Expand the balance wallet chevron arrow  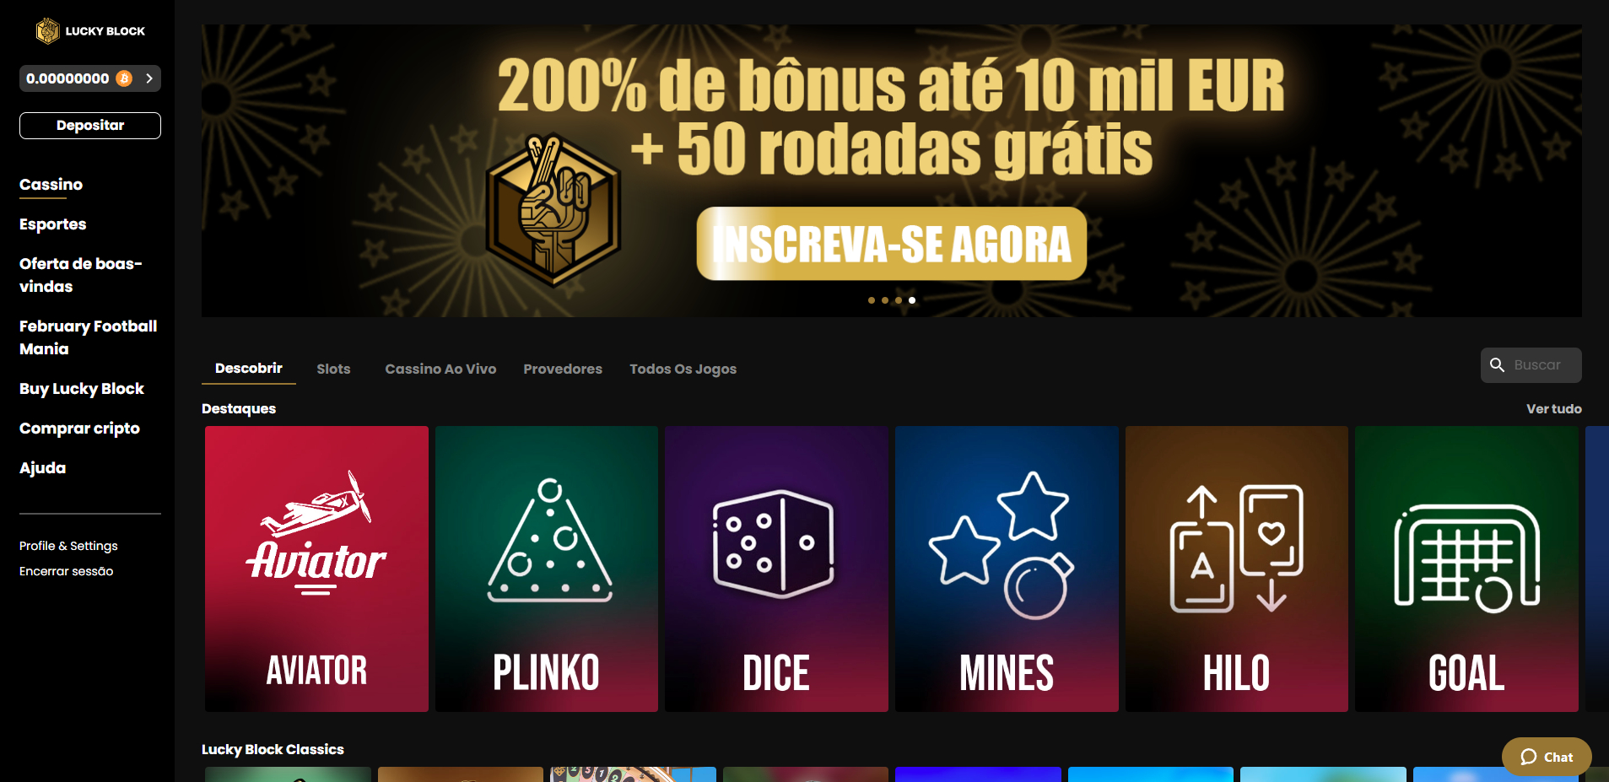tap(149, 78)
